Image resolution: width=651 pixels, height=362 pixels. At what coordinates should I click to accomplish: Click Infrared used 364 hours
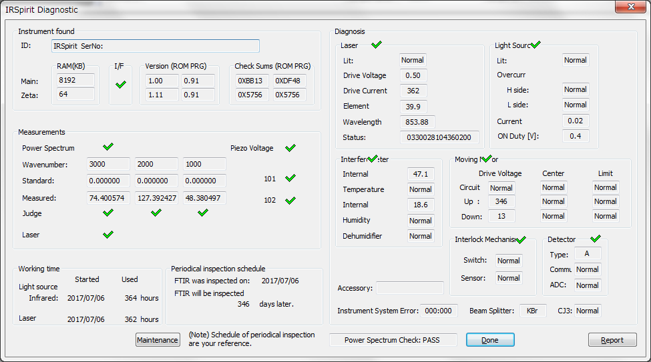tap(142, 298)
